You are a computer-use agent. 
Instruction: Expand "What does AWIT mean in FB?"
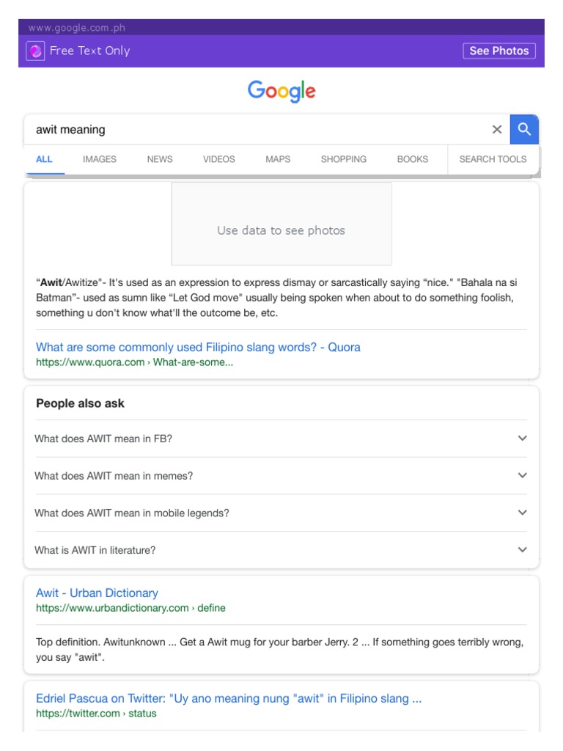click(x=281, y=439)
